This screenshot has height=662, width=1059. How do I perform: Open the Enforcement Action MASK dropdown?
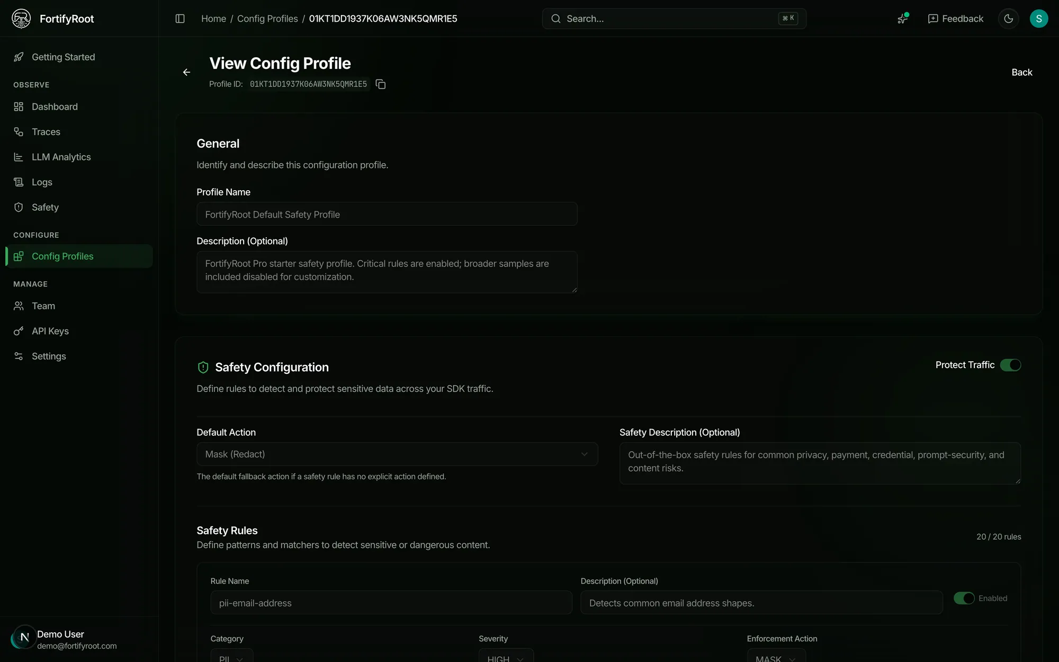pos(776,657)
